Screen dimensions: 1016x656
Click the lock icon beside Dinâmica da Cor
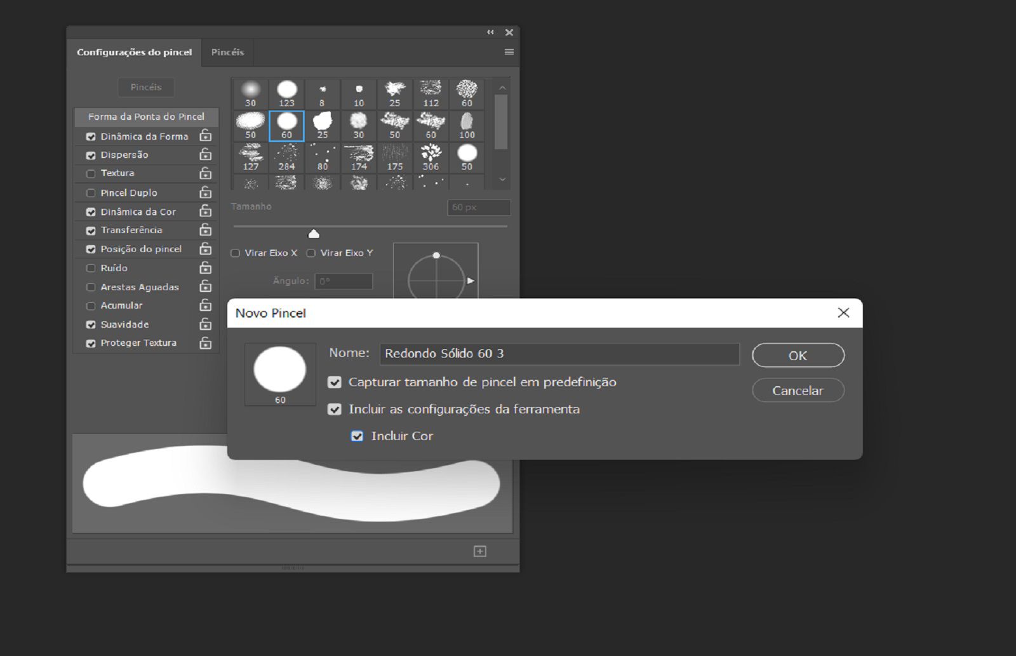click(205, 211)
